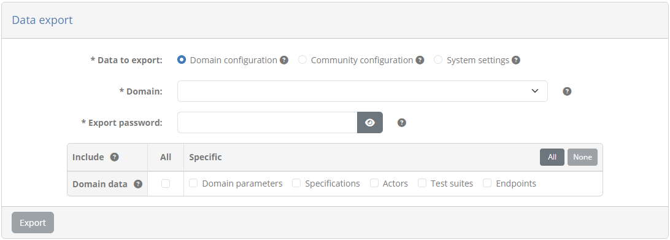Open help icon beside System settings
Screen dimensions: 670x240
(x=516, y=60)
